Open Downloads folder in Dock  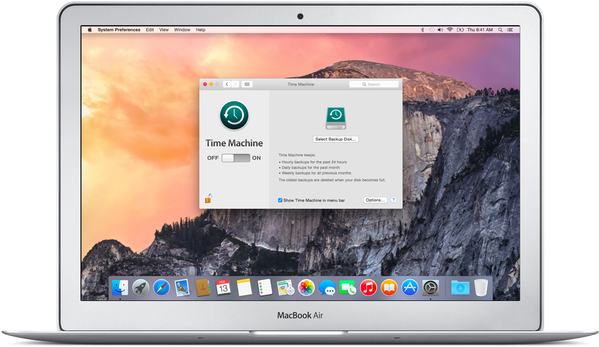(x=460, y=288)
